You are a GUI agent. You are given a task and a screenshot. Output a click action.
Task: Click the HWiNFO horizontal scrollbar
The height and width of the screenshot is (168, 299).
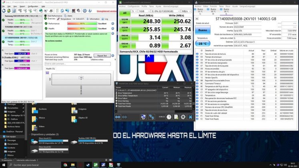pos(154,112)
